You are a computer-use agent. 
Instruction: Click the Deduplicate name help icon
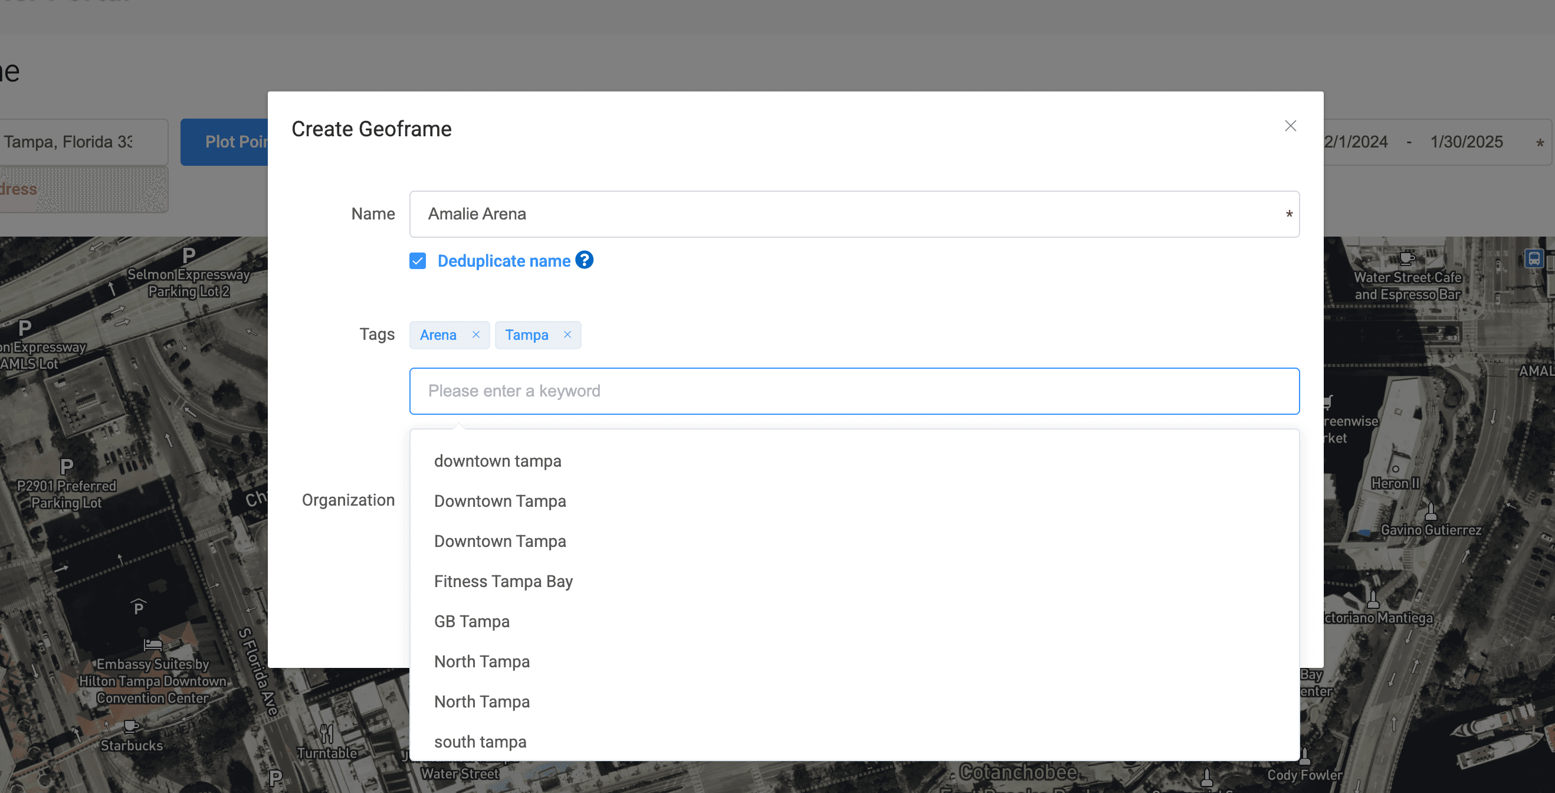click(584, 260)
